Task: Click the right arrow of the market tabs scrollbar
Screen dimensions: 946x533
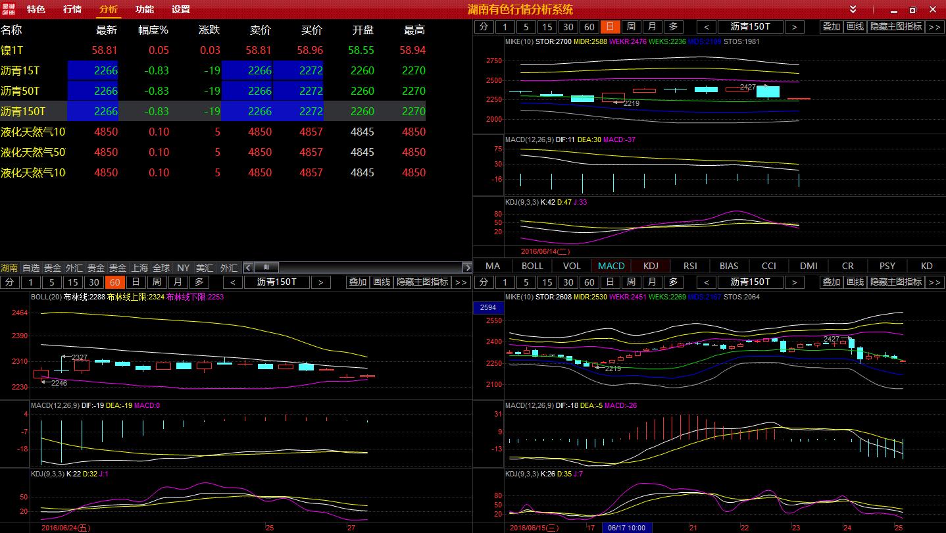Action: pos(467,268)
